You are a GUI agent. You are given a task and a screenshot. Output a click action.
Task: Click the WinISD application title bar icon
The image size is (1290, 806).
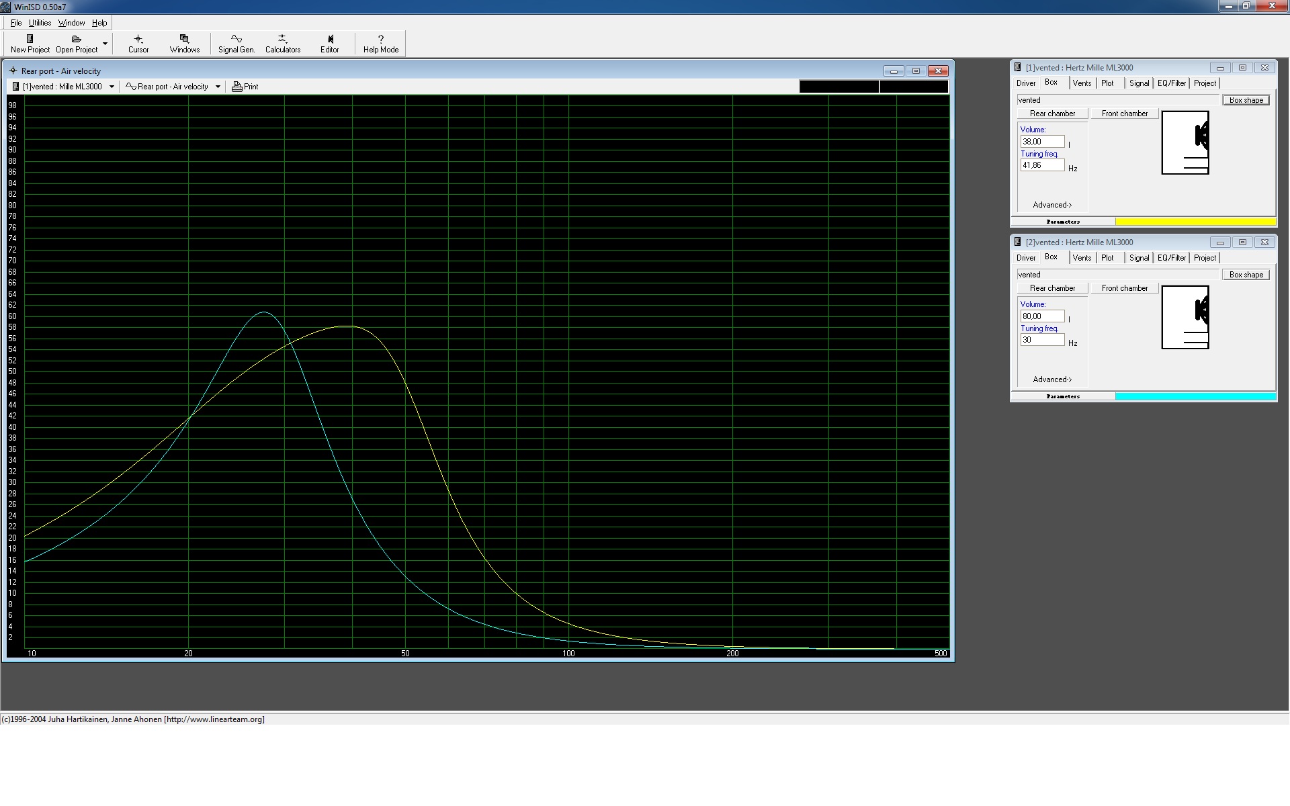[6, 7]
